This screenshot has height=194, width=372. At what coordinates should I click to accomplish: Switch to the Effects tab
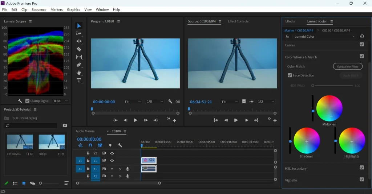[x=290, y=21]
